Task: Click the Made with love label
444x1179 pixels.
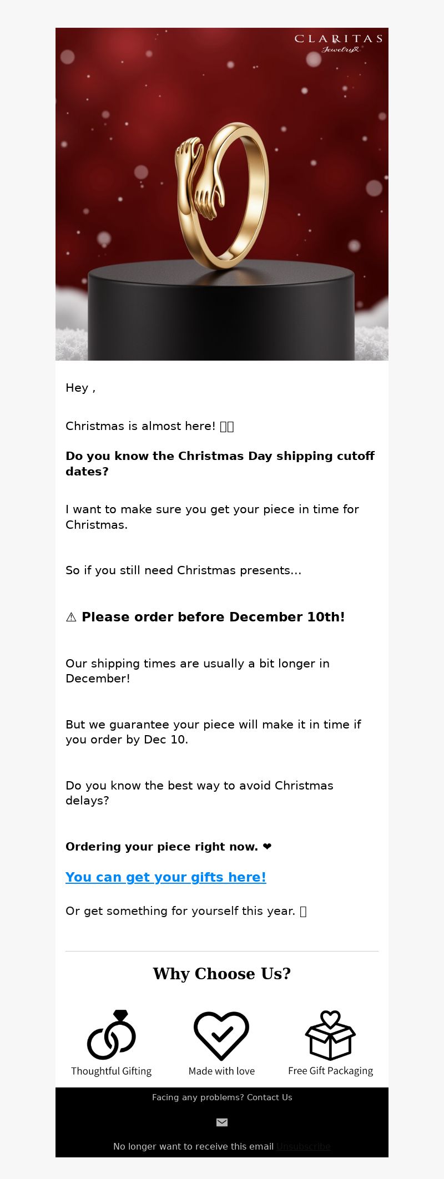Action: point(221,1071)
